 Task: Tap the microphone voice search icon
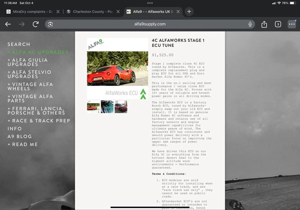250,24
